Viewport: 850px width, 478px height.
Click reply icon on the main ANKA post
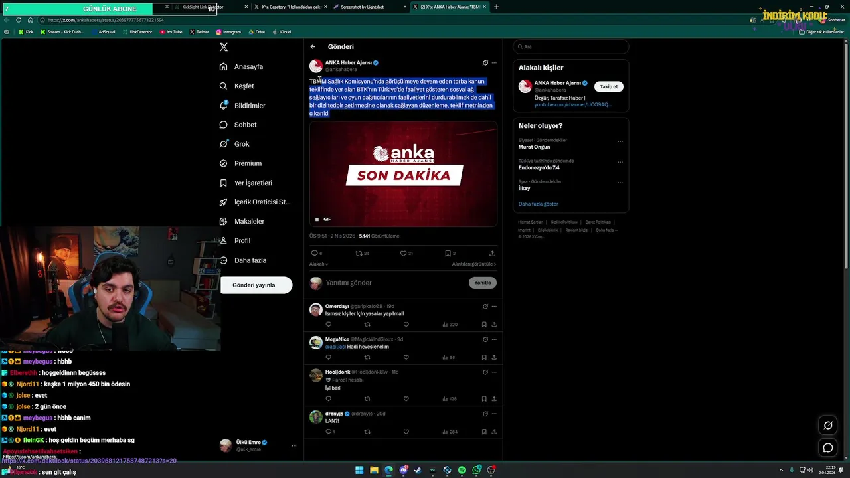click(315, 253)
